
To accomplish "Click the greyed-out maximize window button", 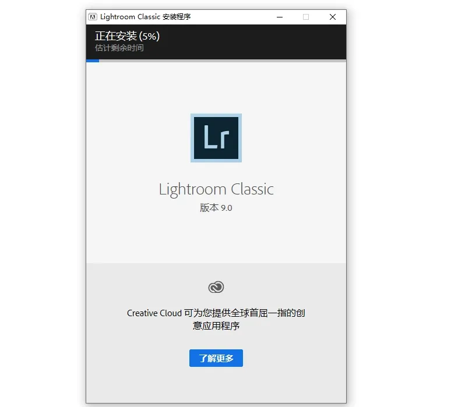I will tap(306, 17).
